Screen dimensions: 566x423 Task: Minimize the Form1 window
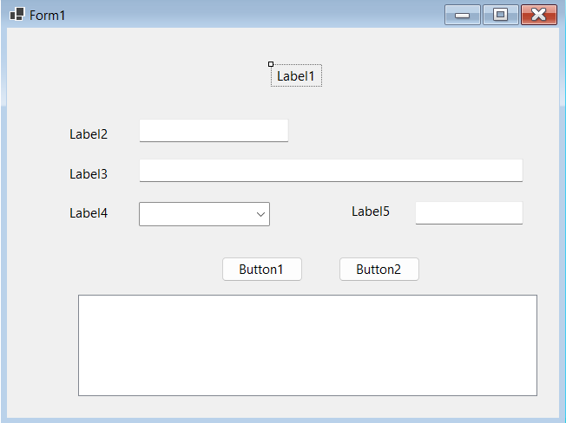[x=463, y=15]
